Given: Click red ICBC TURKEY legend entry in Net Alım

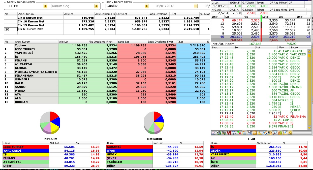Looking at the screenshot, I should tap(26, 147).
